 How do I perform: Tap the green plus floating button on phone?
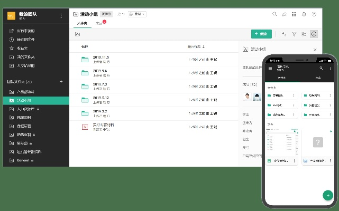(x=327, y=195)
